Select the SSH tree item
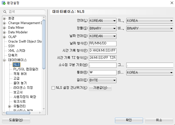The image size is (175, 125). [11, 46]
